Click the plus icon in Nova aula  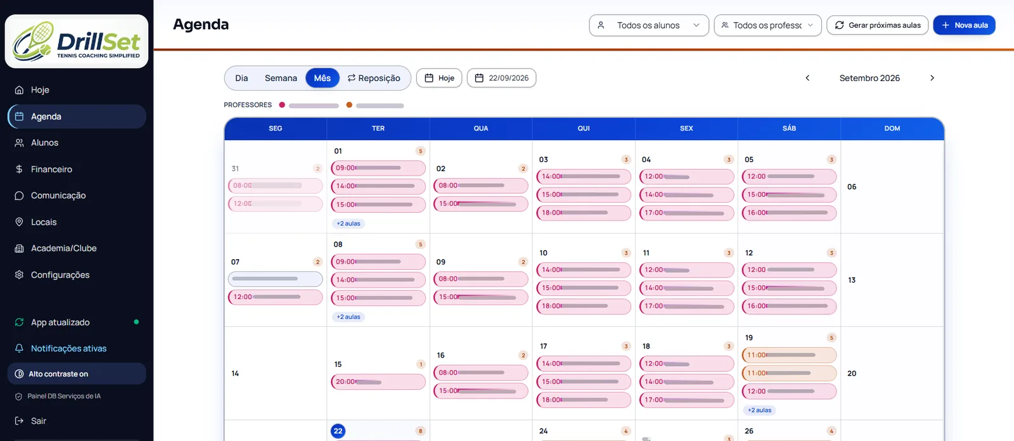pyautogui.click(x=946, y=25)
